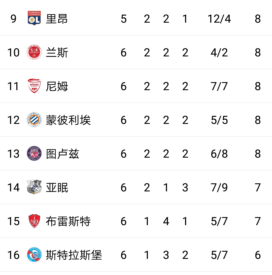Click the team name 斯特拉斯堡

point(74,255)
